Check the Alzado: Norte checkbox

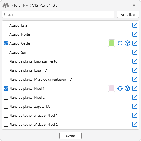[x=6, y=34]
